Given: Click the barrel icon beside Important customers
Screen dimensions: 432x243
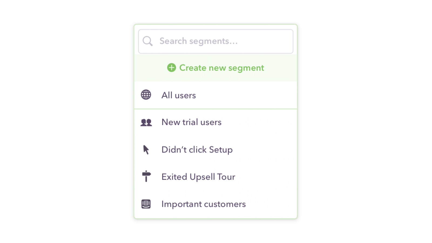Looking at the screenshot, I should click(146, 204).
